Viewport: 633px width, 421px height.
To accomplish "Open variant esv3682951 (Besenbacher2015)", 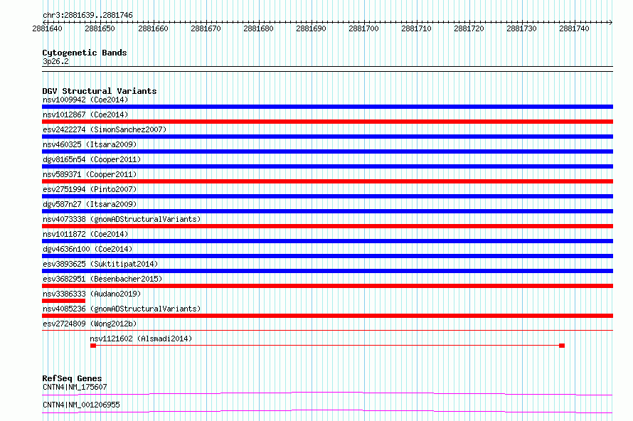I will [102, 279].
